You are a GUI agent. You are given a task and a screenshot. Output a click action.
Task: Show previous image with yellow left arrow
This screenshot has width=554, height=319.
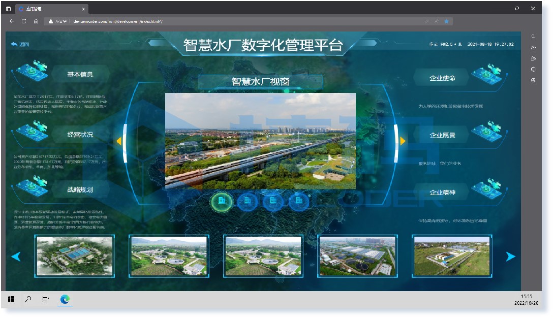pos(119,141)
